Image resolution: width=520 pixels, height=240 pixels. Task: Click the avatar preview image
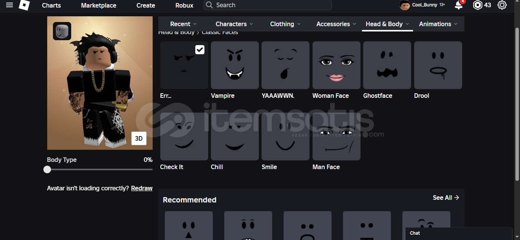(100, 83)
